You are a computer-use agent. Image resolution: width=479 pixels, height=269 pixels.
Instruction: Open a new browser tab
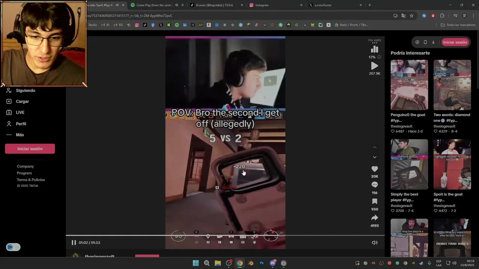click(370, 5)
